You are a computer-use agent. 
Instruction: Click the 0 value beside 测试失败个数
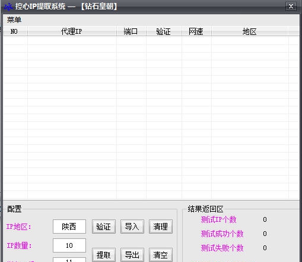point(265,248)
